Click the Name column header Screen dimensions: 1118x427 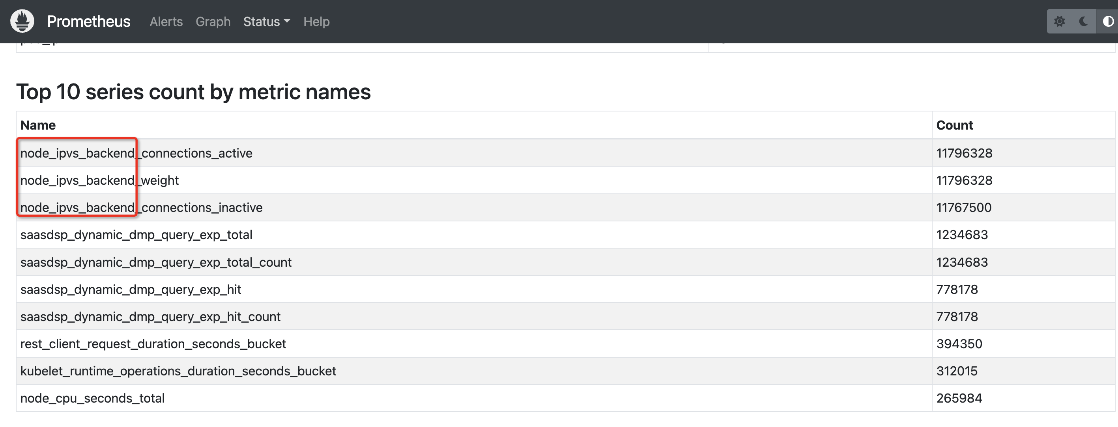(38, 125)
